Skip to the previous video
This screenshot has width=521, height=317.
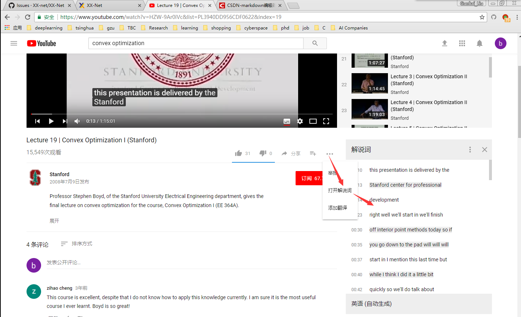click(x=37, y=121)
